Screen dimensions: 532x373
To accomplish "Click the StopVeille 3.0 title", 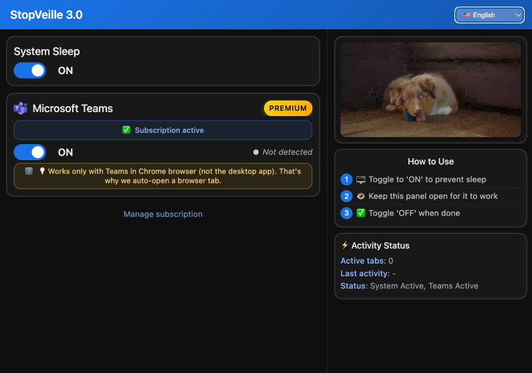I will click(46, 15).
